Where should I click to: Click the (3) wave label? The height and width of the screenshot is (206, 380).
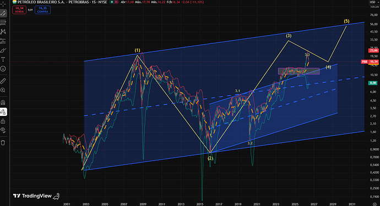289,36
